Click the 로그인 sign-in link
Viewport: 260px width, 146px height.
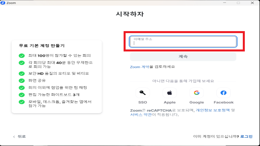[x=246, y=136]
